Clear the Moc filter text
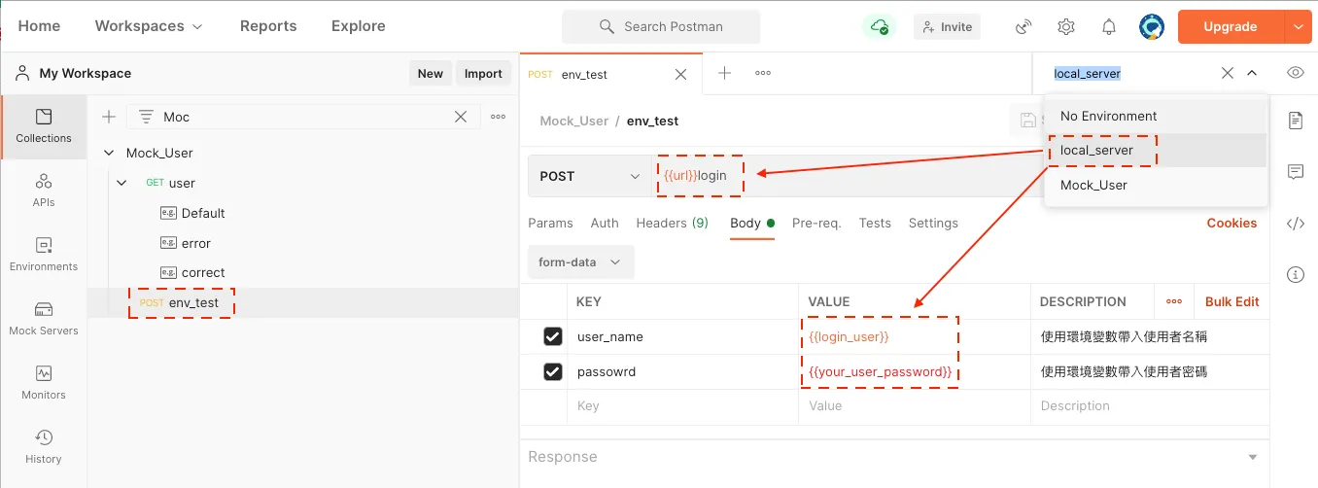Viewport: 1318px width, 488px height. click(x=462, y=117)
